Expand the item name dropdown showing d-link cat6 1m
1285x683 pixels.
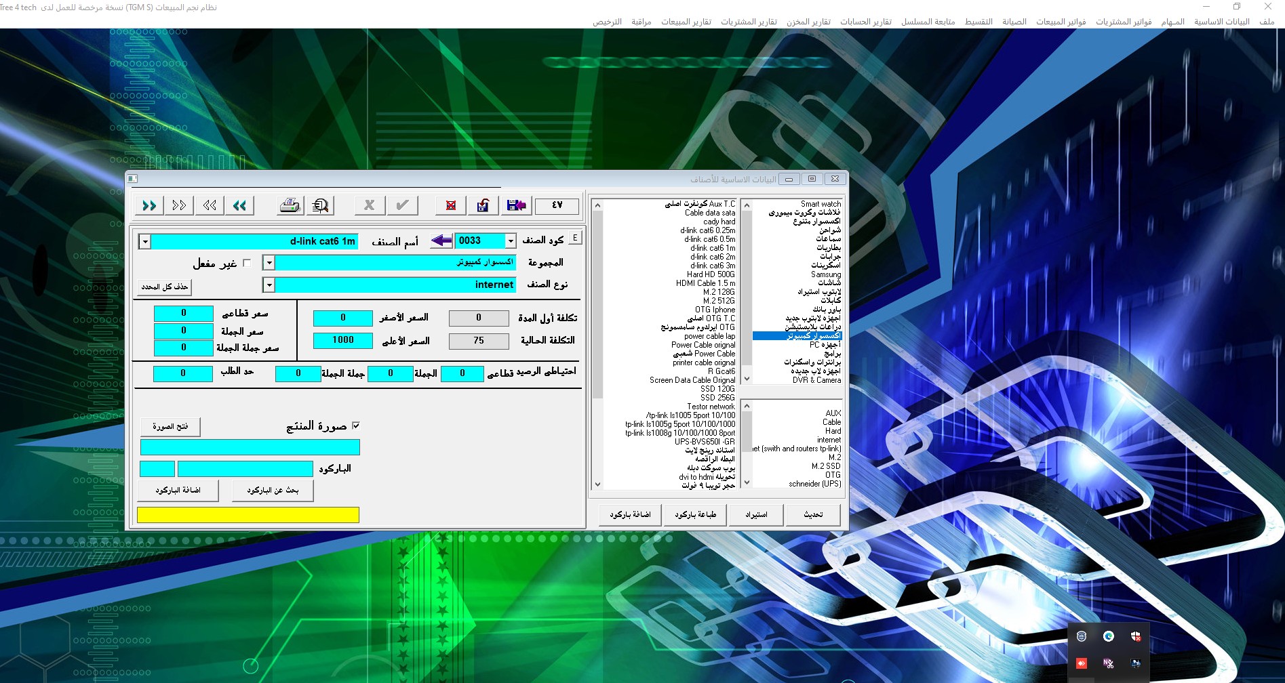point(145,241)
